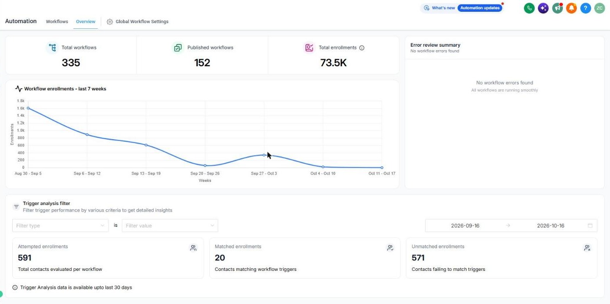The height and width of the screenshot is (304, 610).
Task: Click the 1.8k y-axis tick label
Action: [21, 101]
